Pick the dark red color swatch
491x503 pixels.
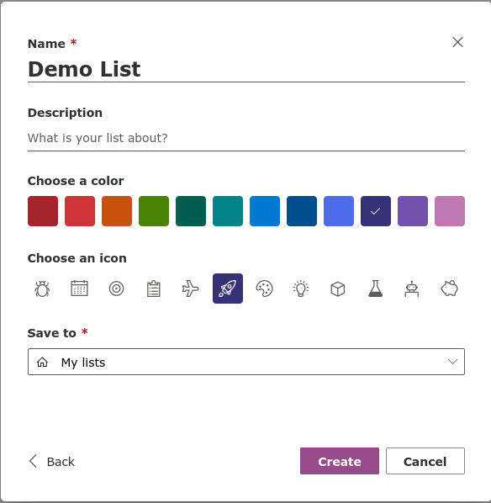(x=43, y=211)
